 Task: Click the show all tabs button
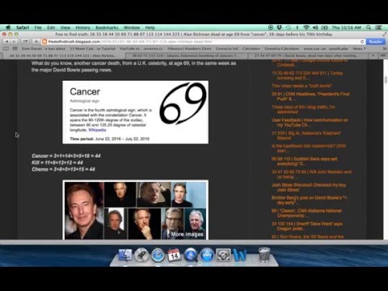[x=382, y=56]
